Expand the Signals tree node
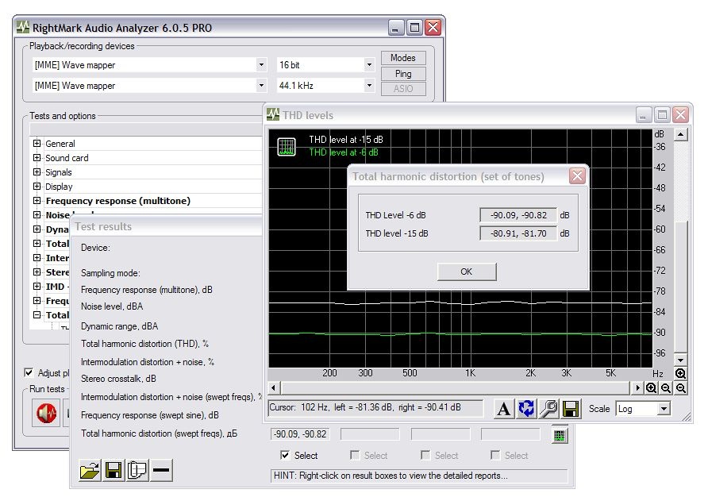708x497 pixels. point(37,171)
